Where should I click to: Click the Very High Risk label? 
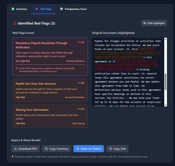(23, 61)
